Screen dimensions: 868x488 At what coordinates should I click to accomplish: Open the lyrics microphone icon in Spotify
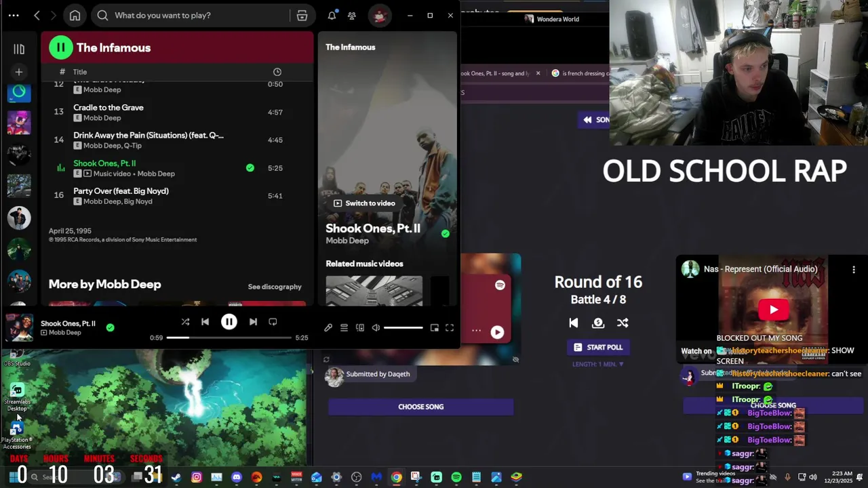tap(328, 328)
